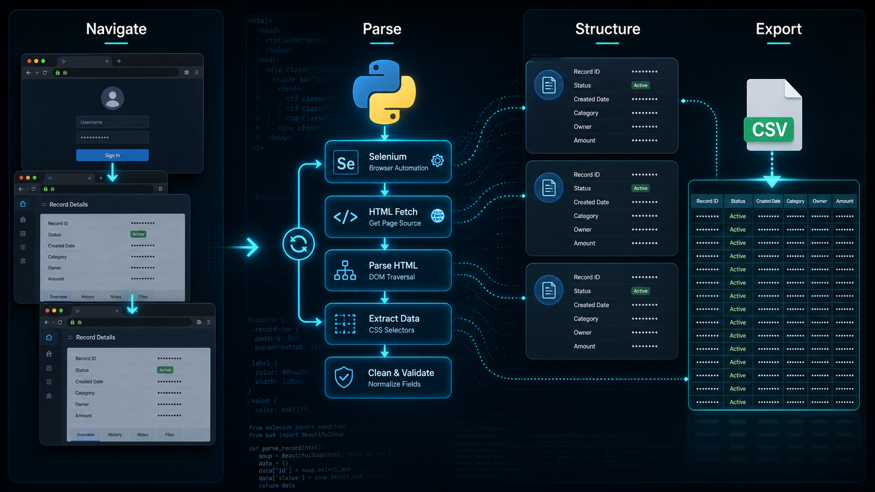Close the tab in the login browser window
This screenshot has height=492, width=875.
click(107, 61)
